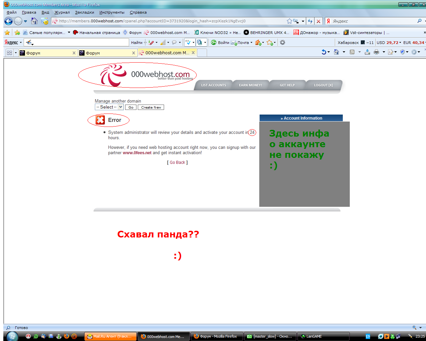The width and height of the screenshot is (426, 341).
Task: Click the Stop loading X icon
Action: (319, 21)
